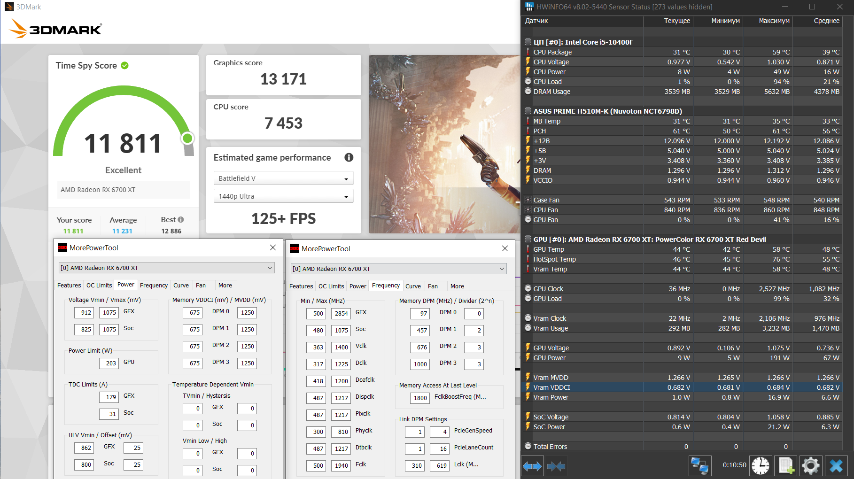Click the thermometer icon beside CPU Package
The height and width of the screenshot is (479, 854).
(528, 52)
